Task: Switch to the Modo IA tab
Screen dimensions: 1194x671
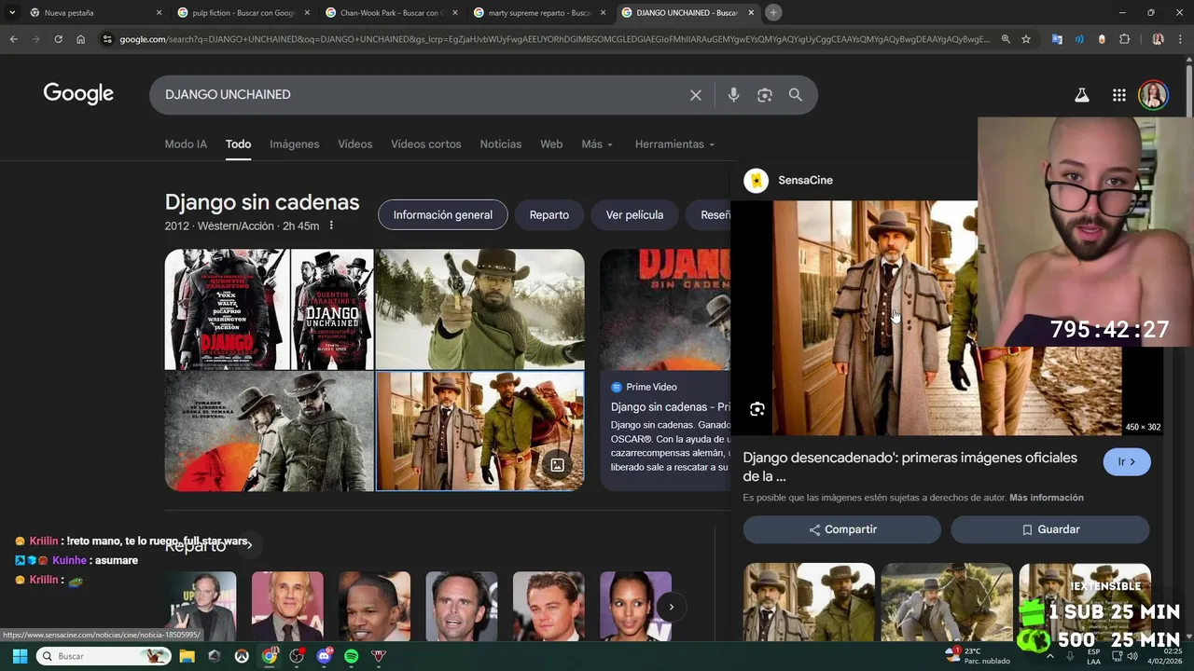Action: [186, 144]
